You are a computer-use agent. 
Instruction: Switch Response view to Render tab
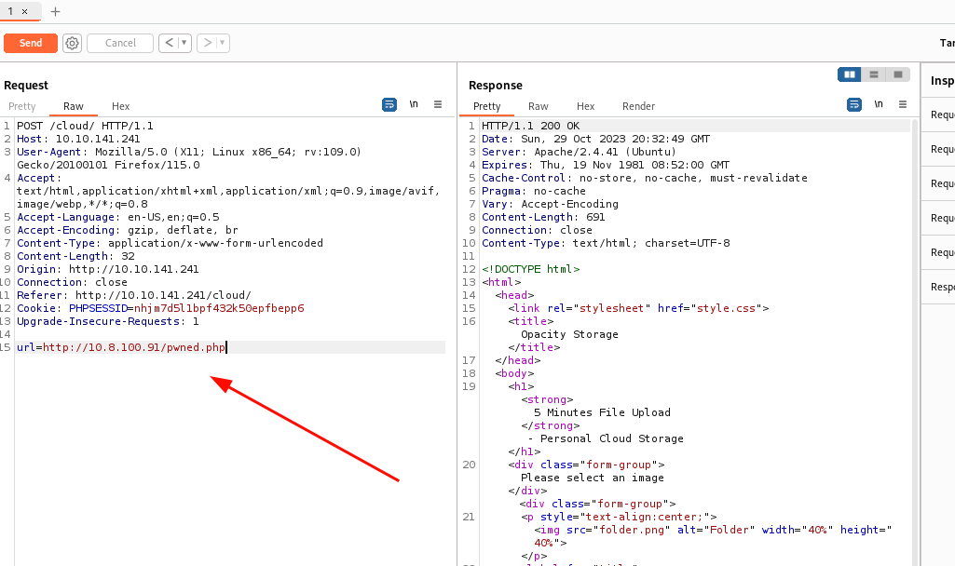(638, 106)
